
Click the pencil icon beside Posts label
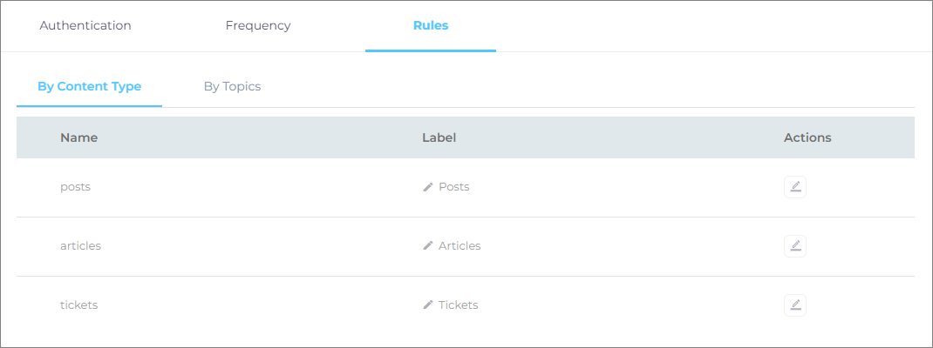[x=428, y=187]
